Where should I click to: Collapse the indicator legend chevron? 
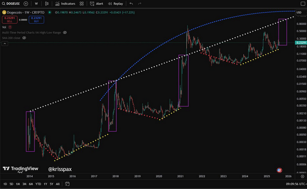(5, 44)
